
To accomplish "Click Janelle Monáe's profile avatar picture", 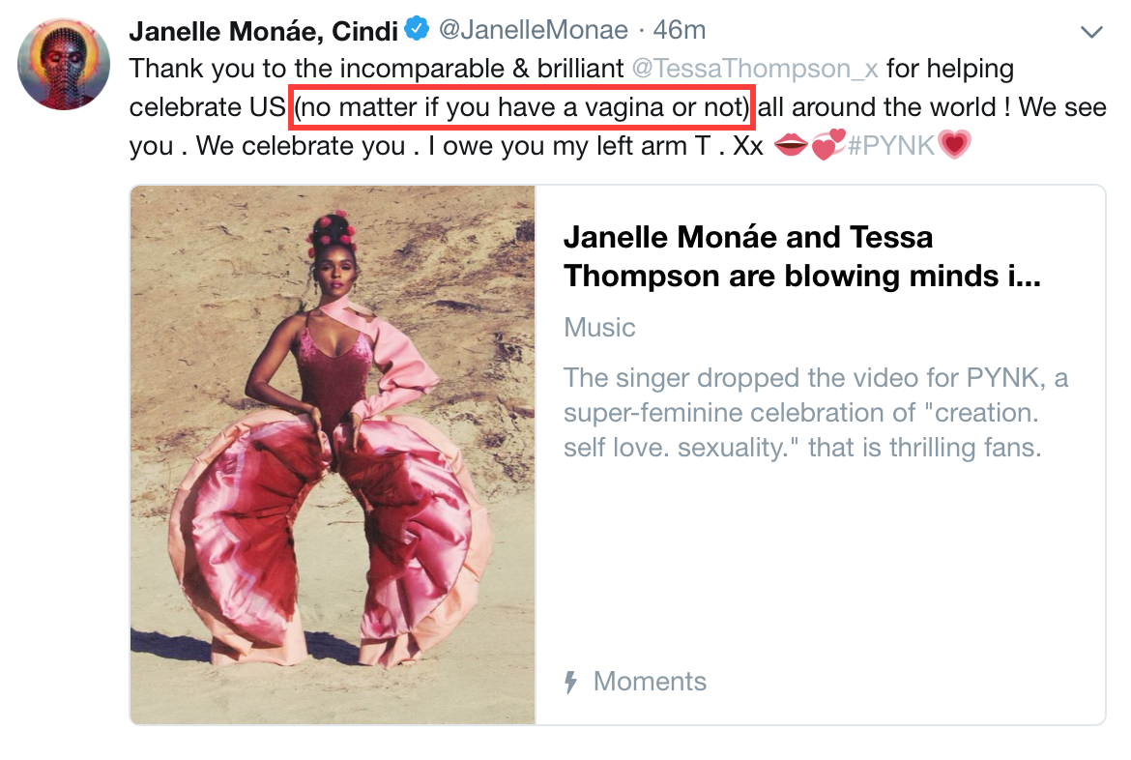I will pyautogui.click(x=63, y=64).
